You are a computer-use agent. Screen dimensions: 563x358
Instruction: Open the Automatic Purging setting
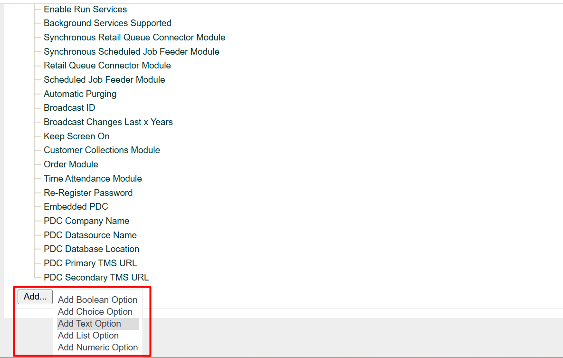coord(80,94)
